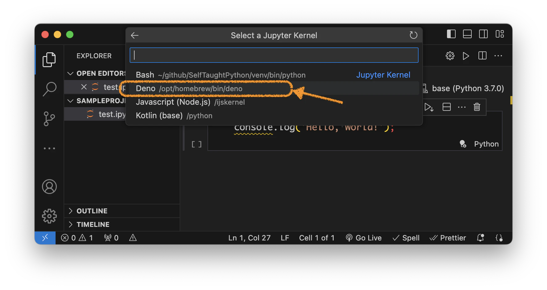
Task: Split the notebook cell
Action: coord(447,107)
